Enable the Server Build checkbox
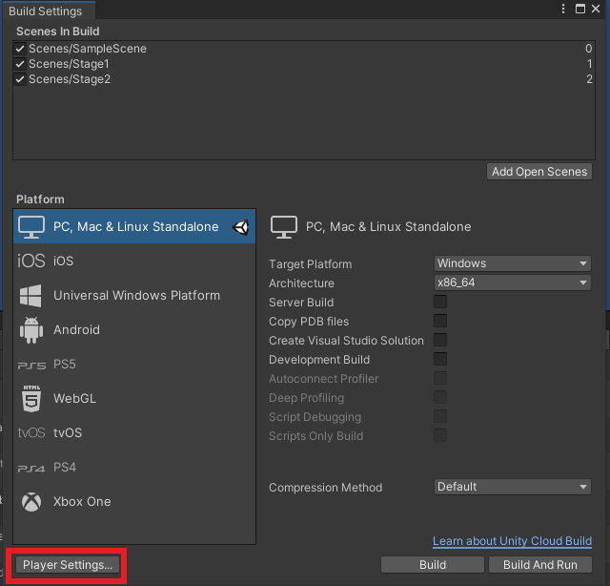The image size is (610, 586). pos(440,302)
